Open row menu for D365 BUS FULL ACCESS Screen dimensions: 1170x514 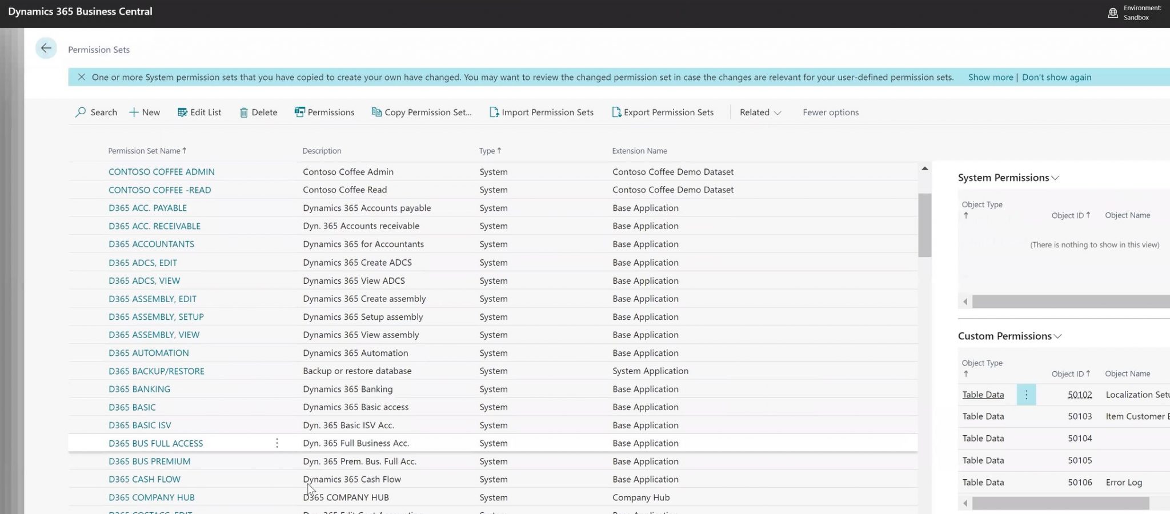pos(277,443)
